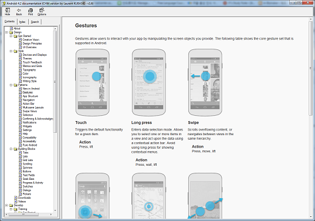Screen dimensions: 315x221
Task: Click the page icon beside Action Bar
Action: [20, 103]
